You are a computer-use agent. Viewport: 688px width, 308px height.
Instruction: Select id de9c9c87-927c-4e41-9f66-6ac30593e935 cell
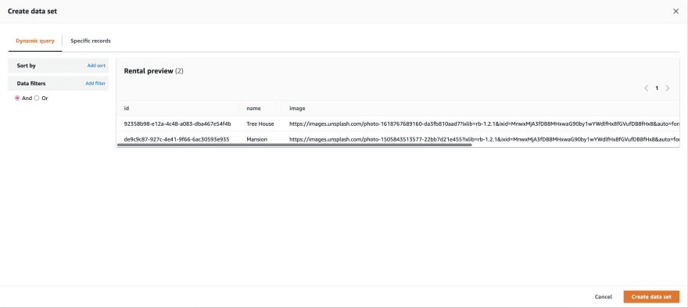point(177,139)
